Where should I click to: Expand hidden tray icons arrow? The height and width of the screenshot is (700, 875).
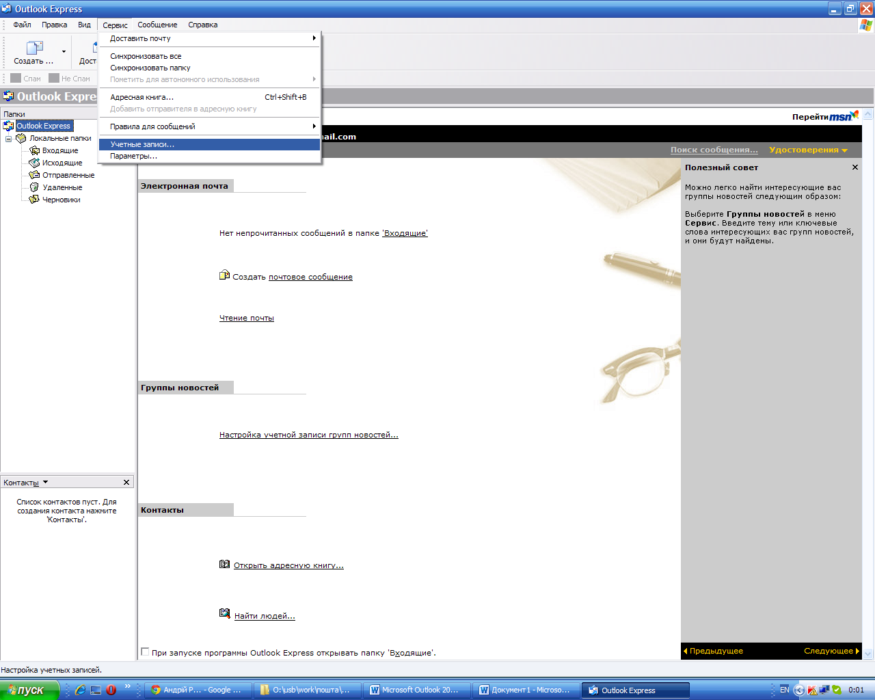tap(799, 690)
